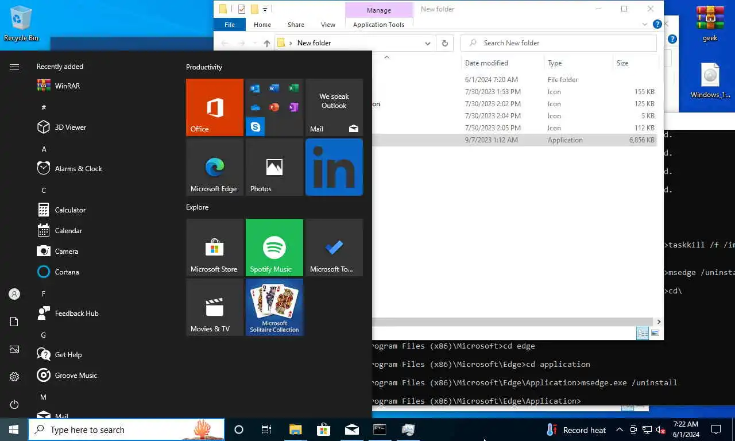
Task: Launch 3D Viewer from app list
Action: [61, 127]
